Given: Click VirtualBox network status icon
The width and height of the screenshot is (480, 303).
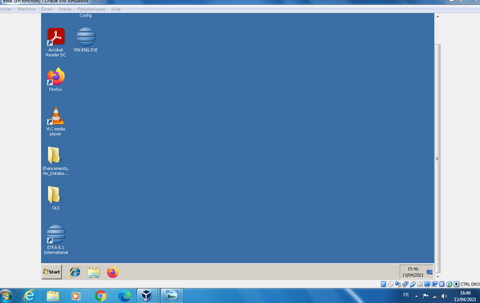Looking at the screenshot, I should (x=405, y=284).
